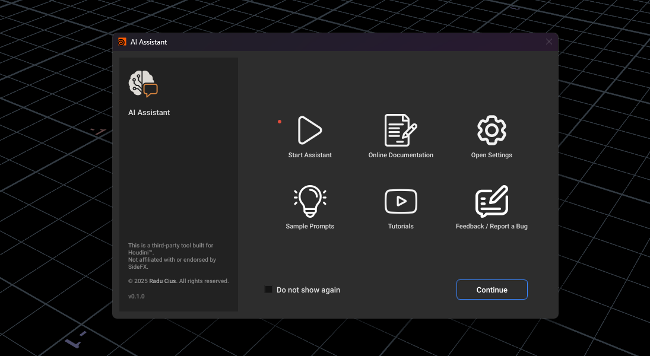650x356 pixels.
Task: Click the Start Assistant label
Action: (310, 155)
